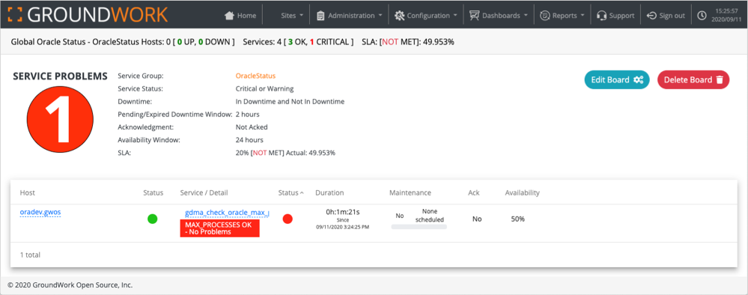This screenshot has width=748, height=295.
Task: Click the Not Acked value
Action: click(x=252, y=127)
